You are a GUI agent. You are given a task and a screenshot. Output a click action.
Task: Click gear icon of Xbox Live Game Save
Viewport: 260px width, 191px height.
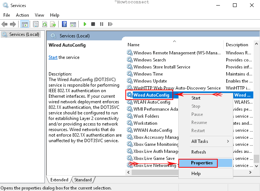pyautogui.click(x=130, y=158)
